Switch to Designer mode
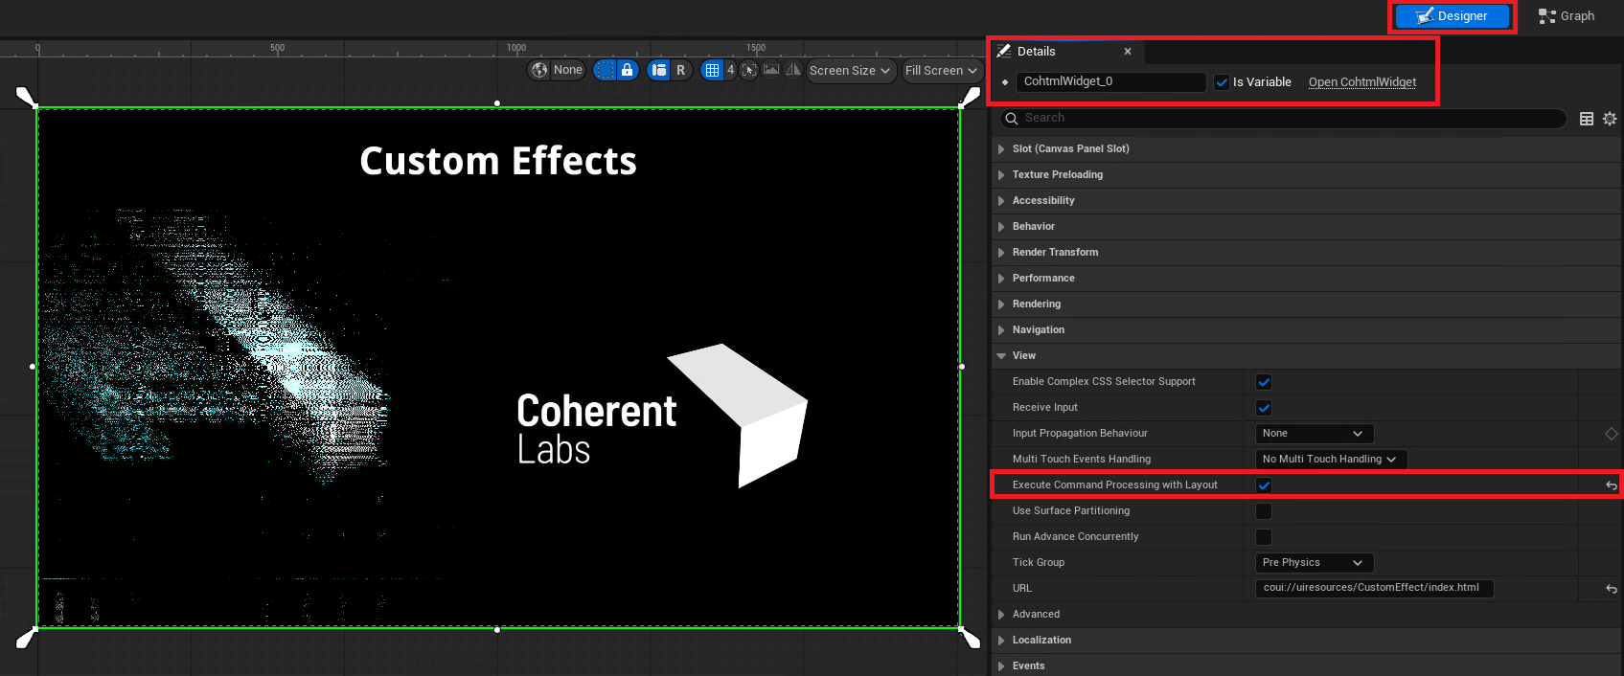Image resolution: width=1624 pixels, height=676 pixels. tap(1452, 15)
